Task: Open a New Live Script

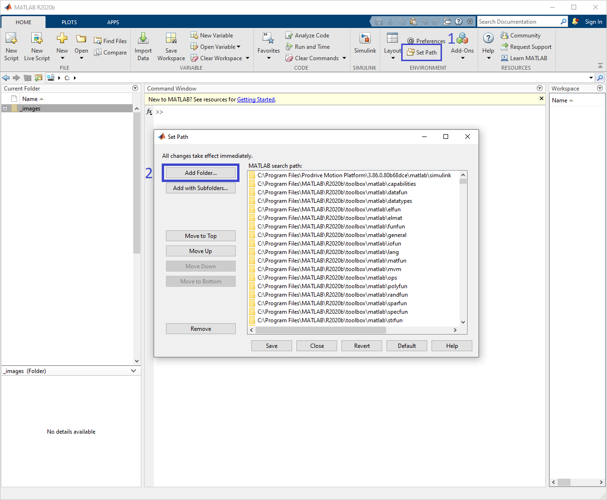Action: 37,45
